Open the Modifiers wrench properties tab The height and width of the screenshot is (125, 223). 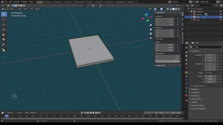186,76
